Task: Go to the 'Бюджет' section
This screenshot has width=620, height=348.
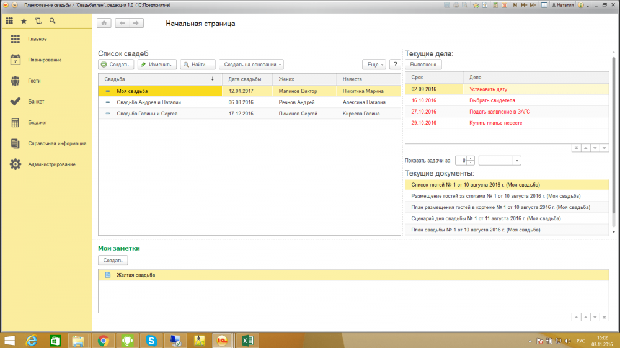Action: (x=37, y=122)
